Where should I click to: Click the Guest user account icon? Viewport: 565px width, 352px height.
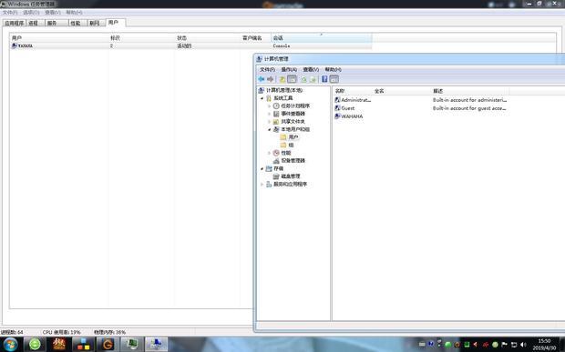pyautogui.click(x=337, y=108)
